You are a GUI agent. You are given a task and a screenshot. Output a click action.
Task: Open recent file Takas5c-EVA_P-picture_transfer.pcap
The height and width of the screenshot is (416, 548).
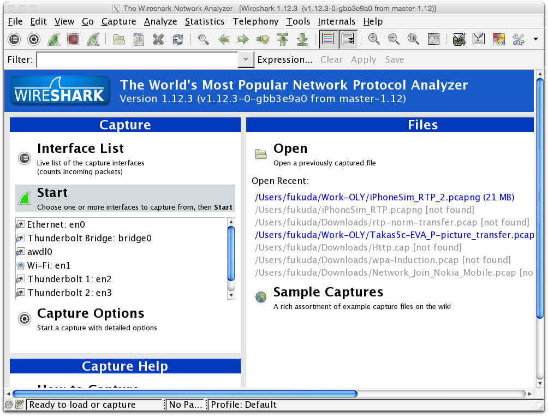[x=394, y=235]
